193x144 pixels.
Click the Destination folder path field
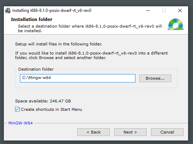(x=78, y=78)
